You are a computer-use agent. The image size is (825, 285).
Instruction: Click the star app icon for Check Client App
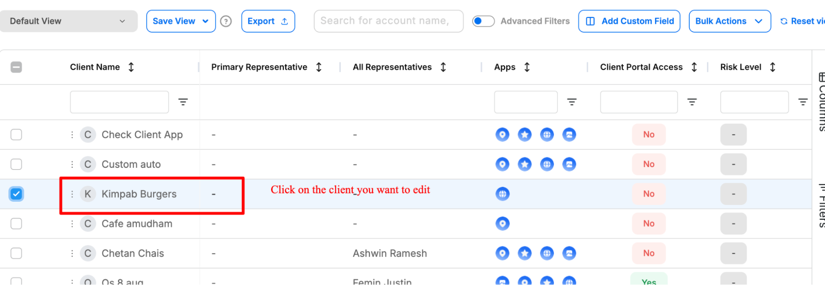pyautogui.click(x=525, y=134)
